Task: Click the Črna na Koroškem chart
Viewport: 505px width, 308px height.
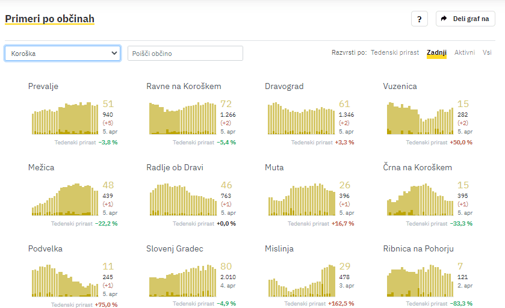Action: click(x=420, y=199)
